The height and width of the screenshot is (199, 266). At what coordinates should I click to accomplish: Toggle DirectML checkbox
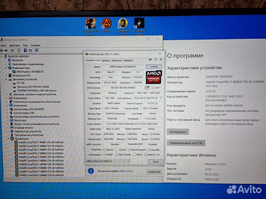click(149, 150)
